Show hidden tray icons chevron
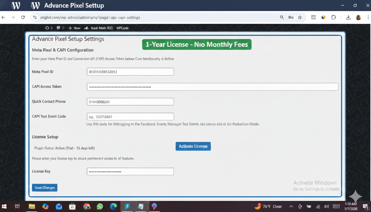Image resolution: width=371 pixels, height=212 pixels. (x=291, y=206)
